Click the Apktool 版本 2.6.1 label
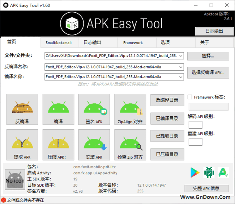235x204 pixels. [218, 16]
